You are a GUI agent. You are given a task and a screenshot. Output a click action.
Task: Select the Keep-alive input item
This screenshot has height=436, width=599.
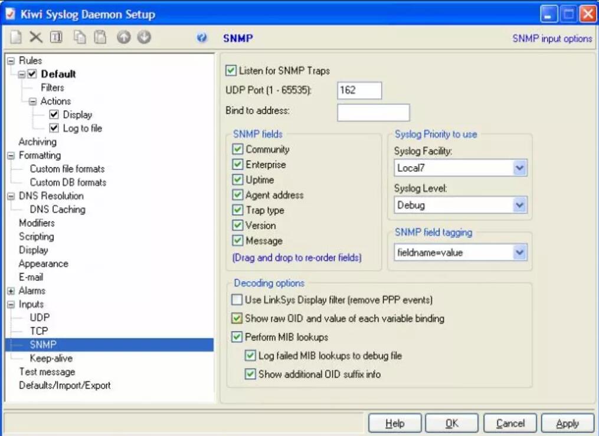pyautogui.click(x=51, y=358)
